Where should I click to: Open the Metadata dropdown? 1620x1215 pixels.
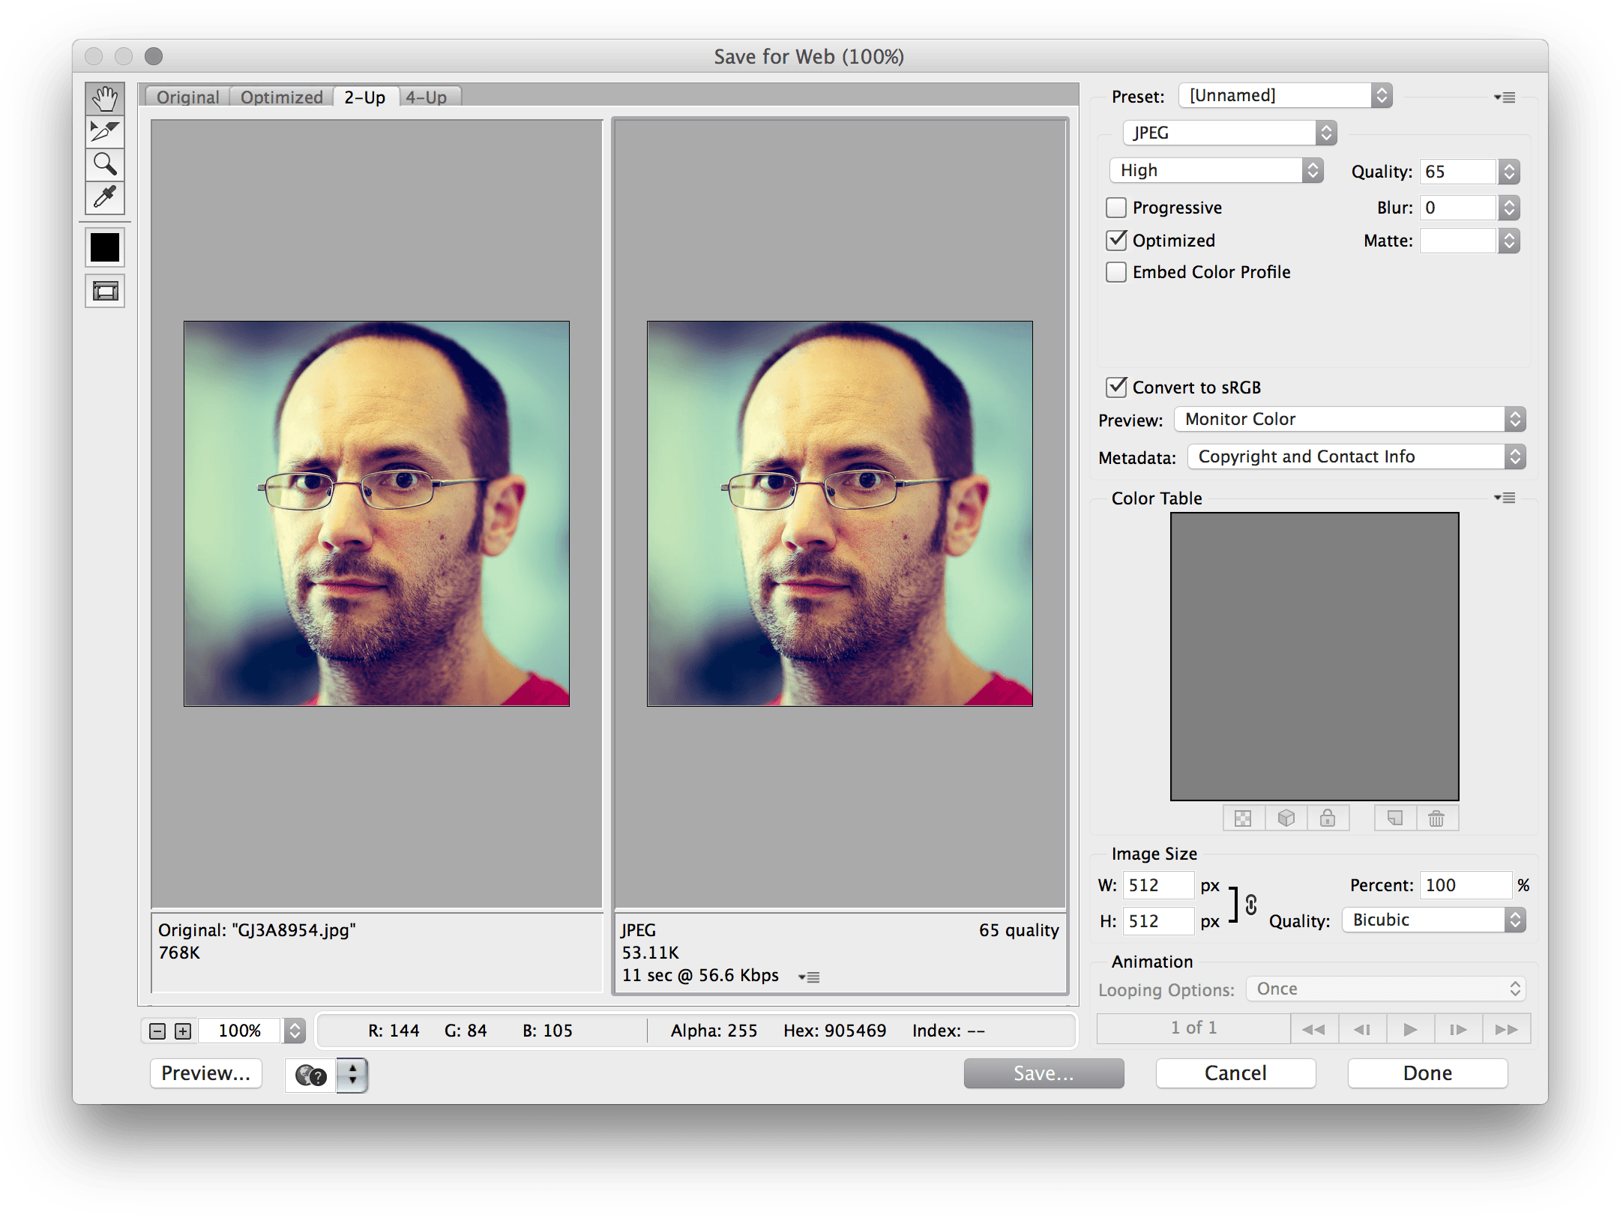(1356, 457)
